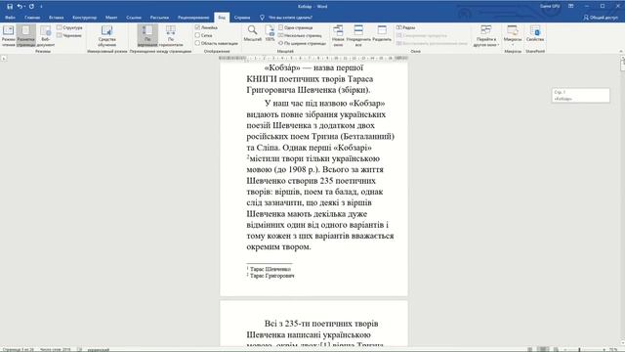Collapse the ribbon with the chevron
The image size is (625, 352).
tap(621, 52)
